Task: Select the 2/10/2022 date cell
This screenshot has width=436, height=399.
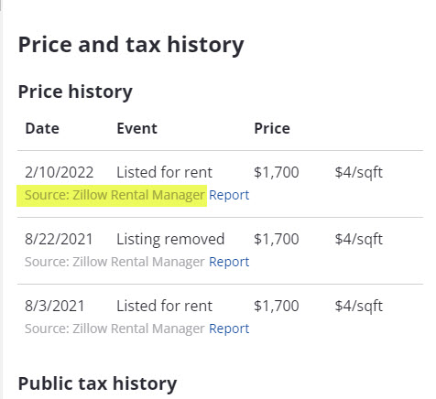Action: (60, 172)
